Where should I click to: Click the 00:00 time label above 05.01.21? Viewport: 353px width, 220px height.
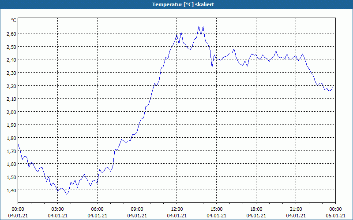tap(335, 209)
